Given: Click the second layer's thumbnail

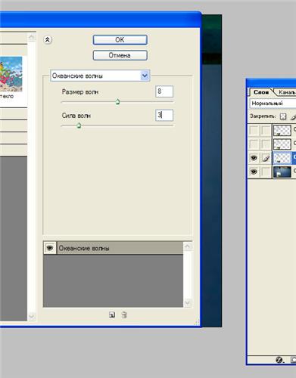Looking at the screenshot, I should pos(282,144).
